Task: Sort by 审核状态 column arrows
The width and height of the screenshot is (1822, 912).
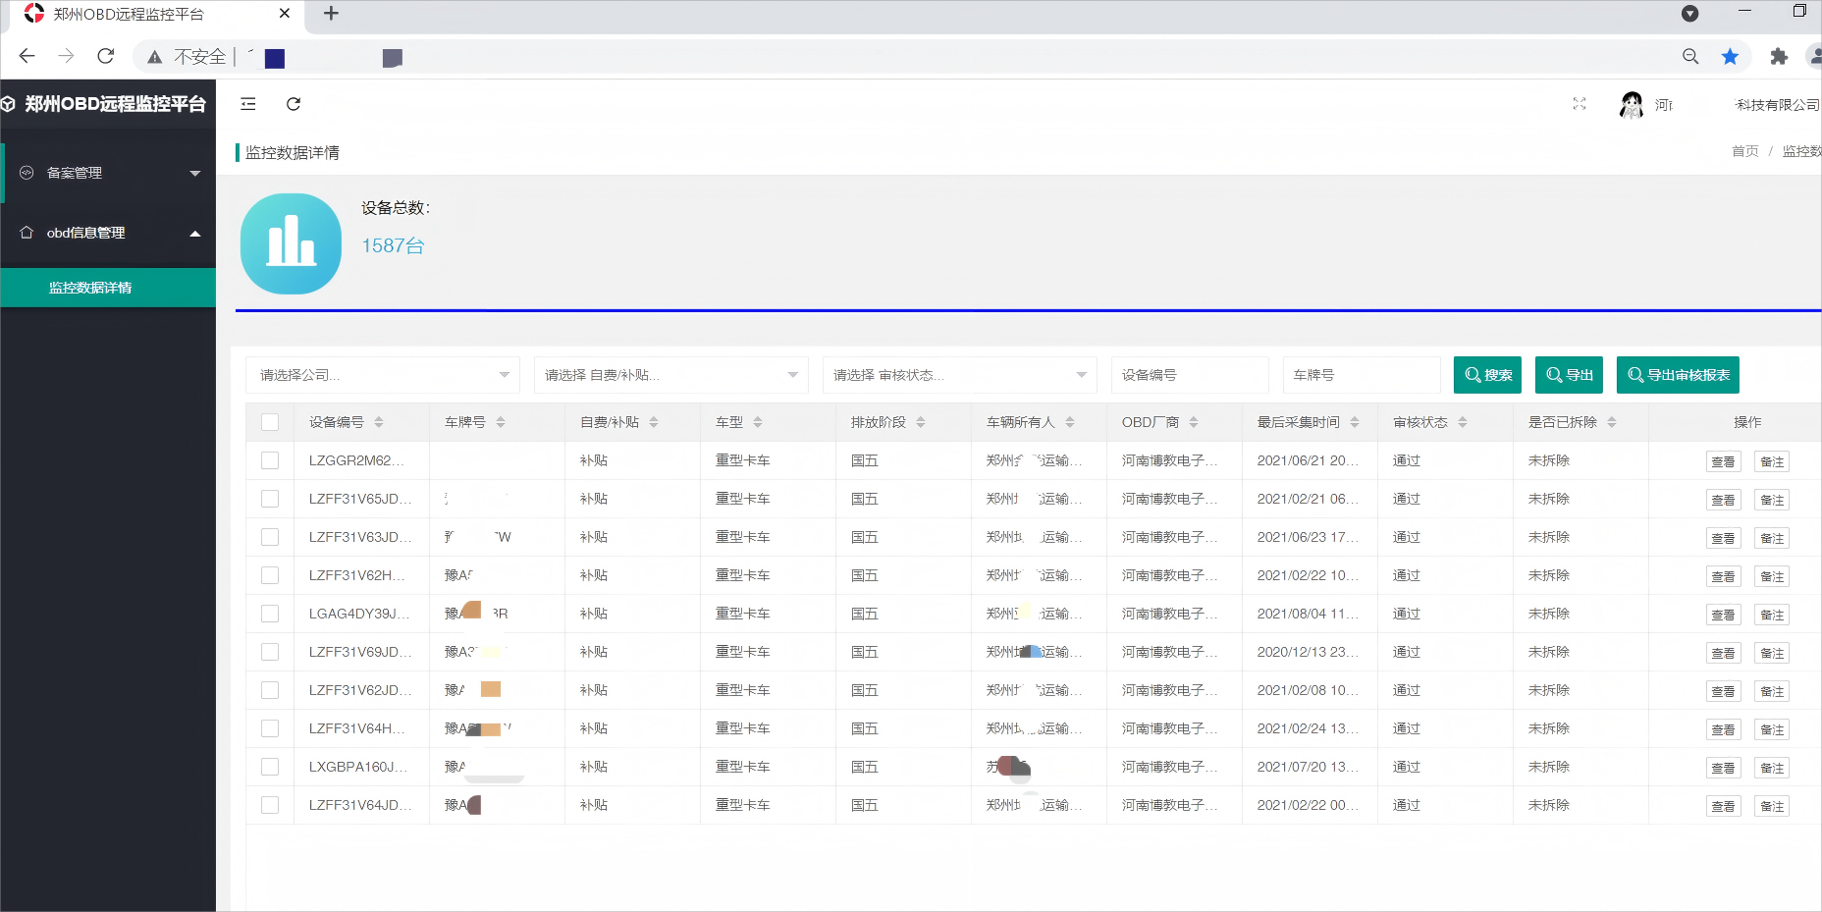Action: pyautogui.click(x=1463, y=422)
